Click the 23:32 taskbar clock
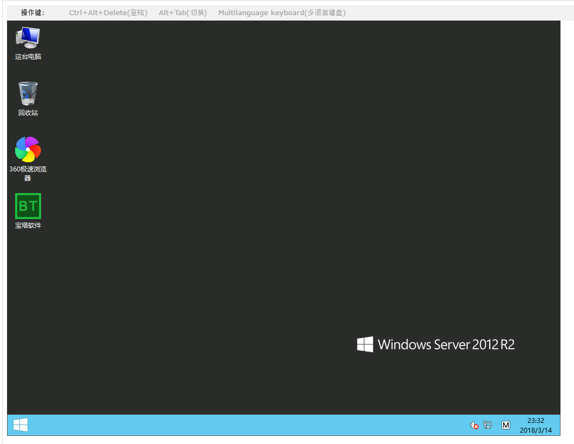Viewport: 574px width, 444px height. coord(536,420)
